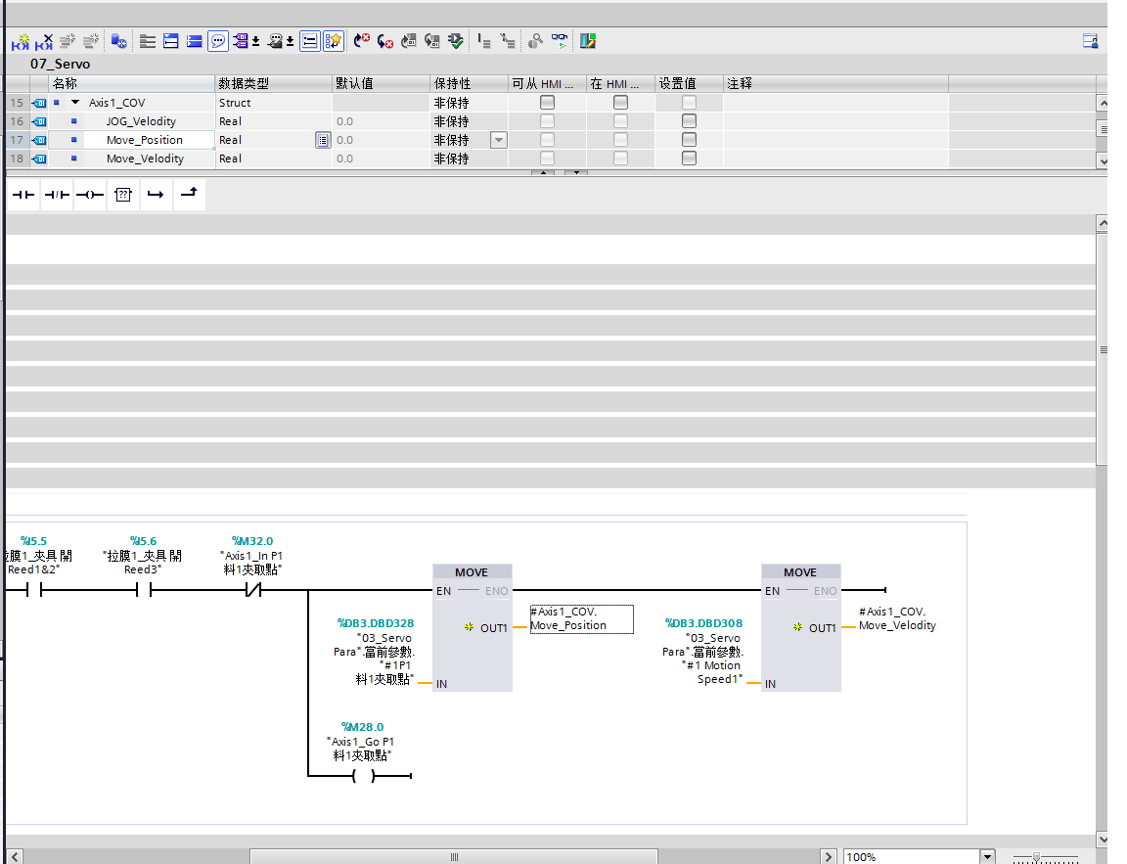Click the open branch icon
Screen dimensions: 1127x864
(x=156, y=195)
